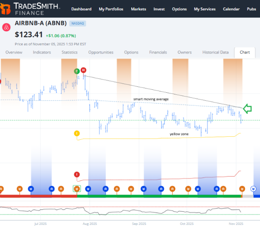Switch to the Overview tab
Viewport: 260px width, 227px height.
pyautogui.click(x=14, y=52)
